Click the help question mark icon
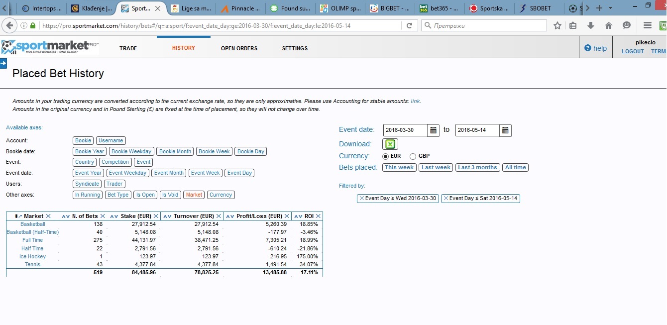This screenshot has height=325, width=667. point(588,48)
